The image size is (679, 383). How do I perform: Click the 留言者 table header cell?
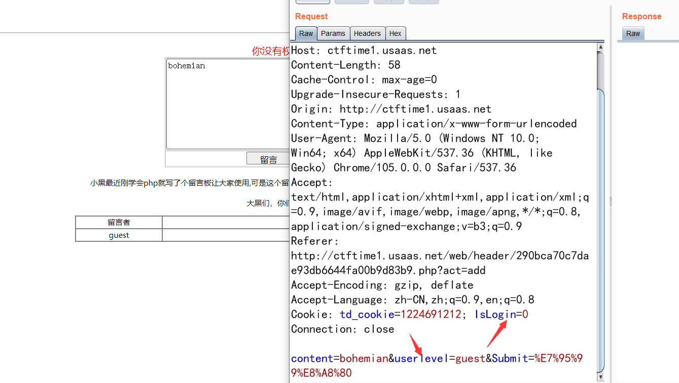pos(119,222)
